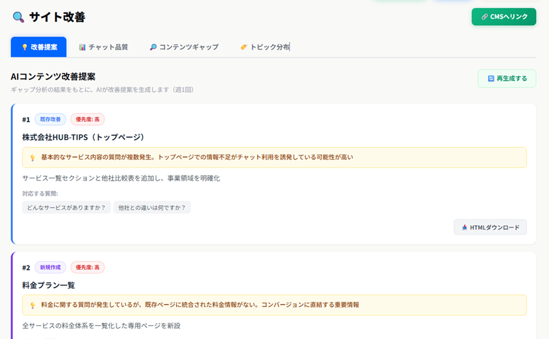Click the 既存改善 badge on proposal #1
Screen dimensions: 549x339
coord(50,119)
